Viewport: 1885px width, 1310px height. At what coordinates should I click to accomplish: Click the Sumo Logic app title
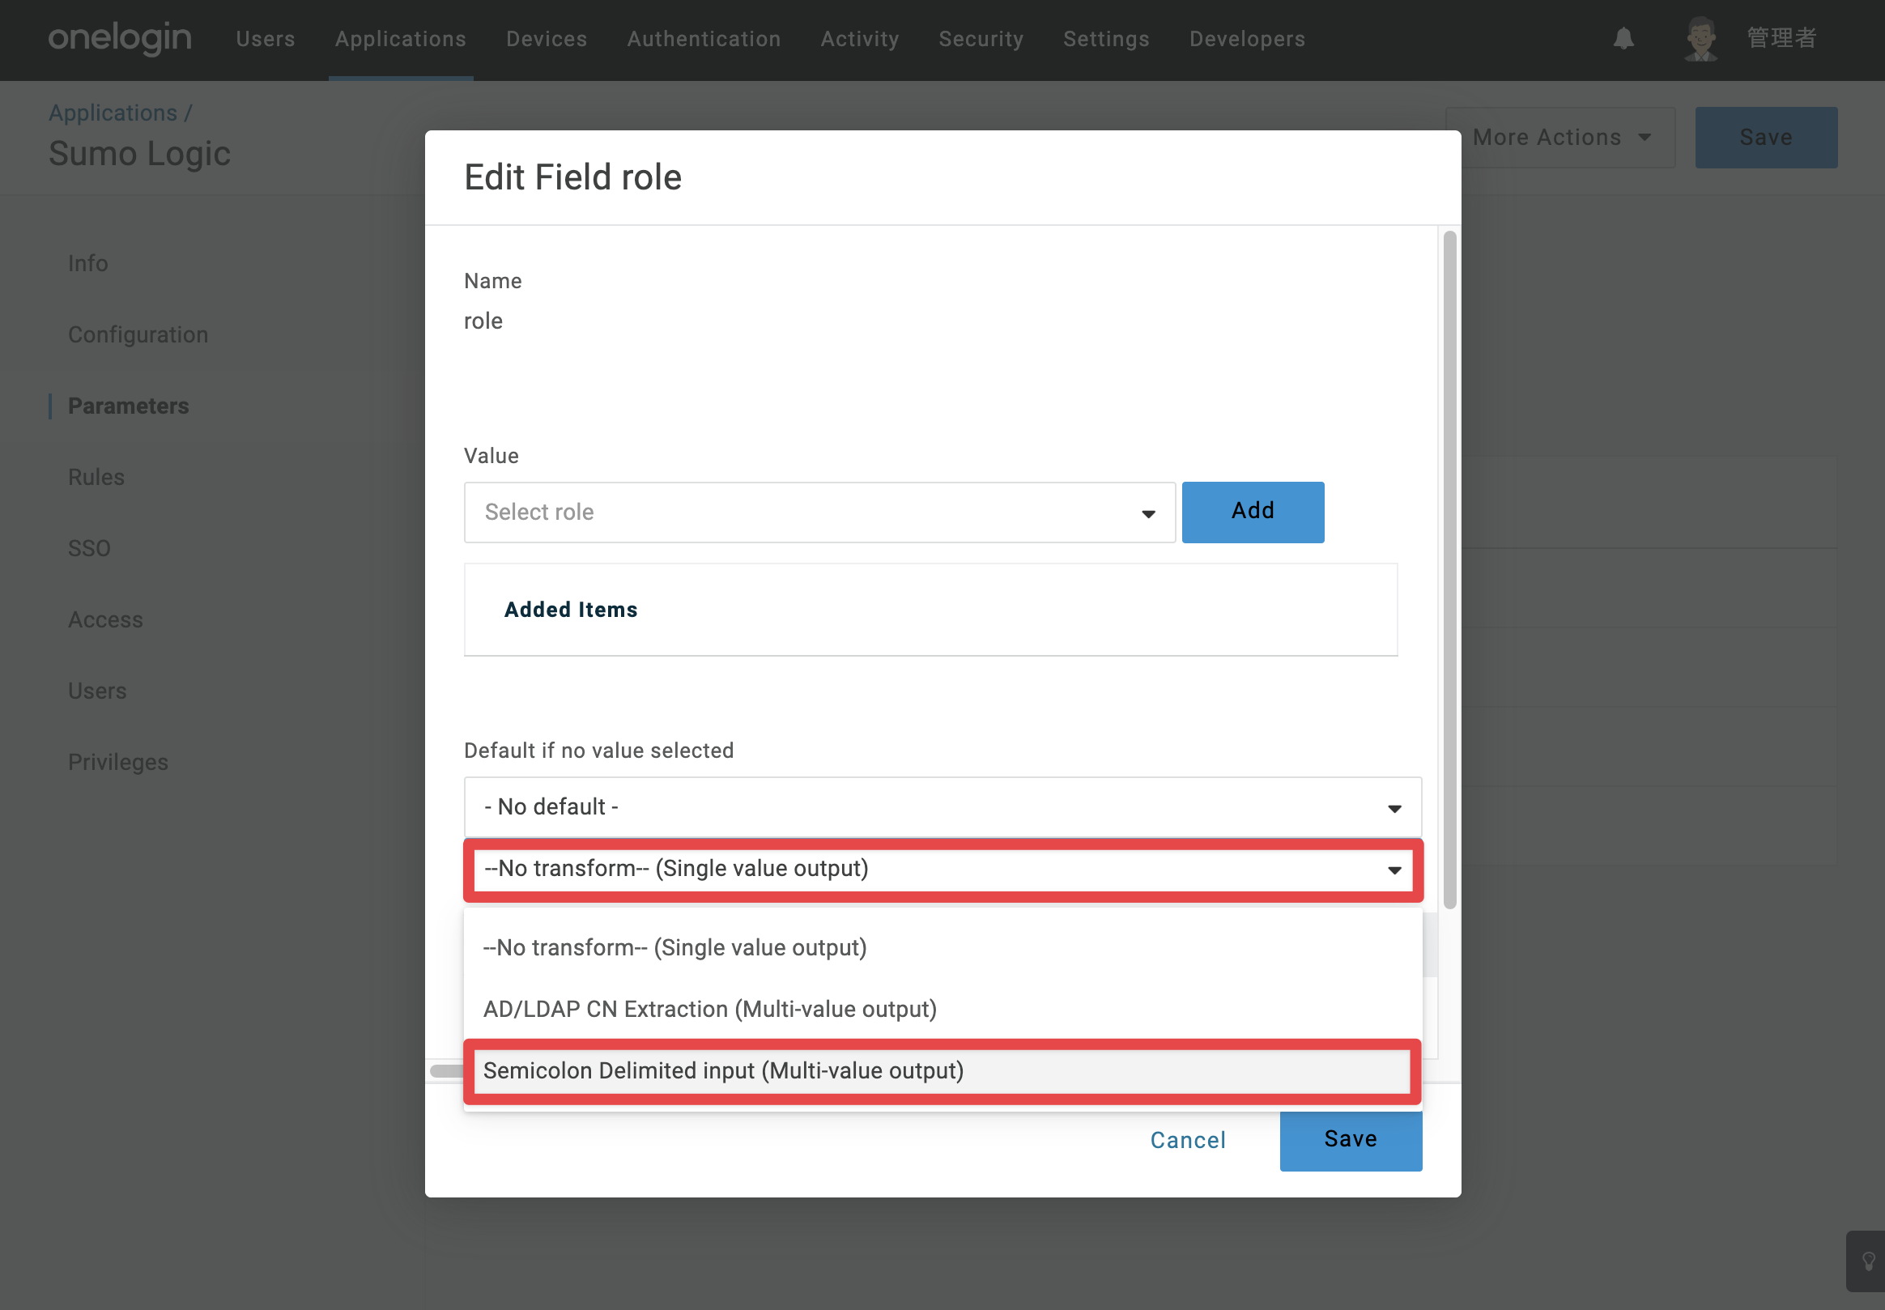pos(139,154)
